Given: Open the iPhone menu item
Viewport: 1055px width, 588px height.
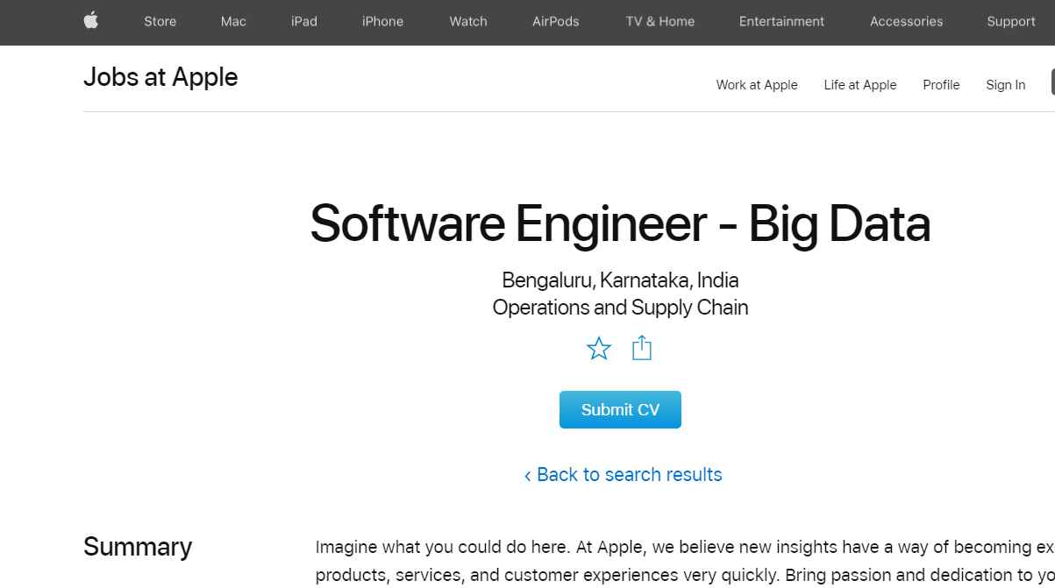Looking at the screenshot, I should pos(383,21).
